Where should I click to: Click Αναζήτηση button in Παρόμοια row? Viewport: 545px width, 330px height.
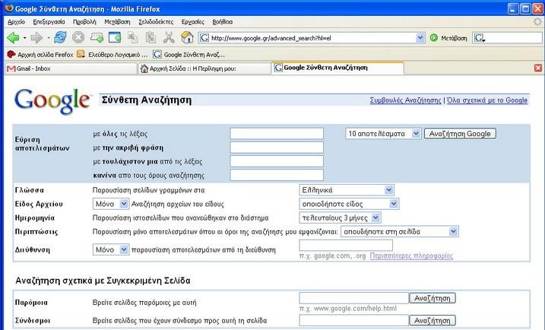(x=433, y=298)
